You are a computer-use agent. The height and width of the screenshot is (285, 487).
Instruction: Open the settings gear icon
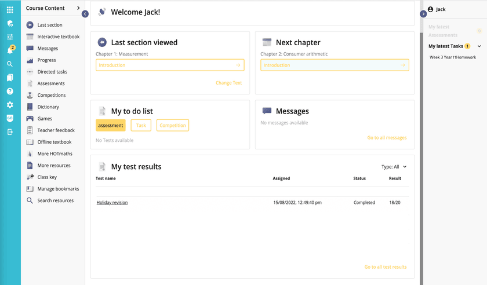coord(10,105)
